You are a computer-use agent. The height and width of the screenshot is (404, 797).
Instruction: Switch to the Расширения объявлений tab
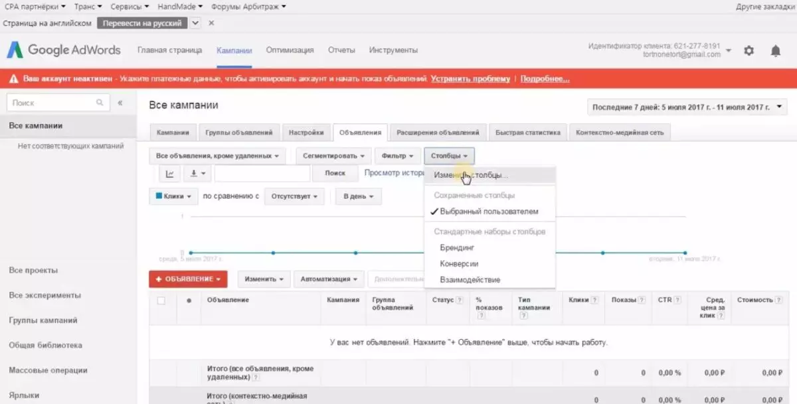(x=438, y=133)
